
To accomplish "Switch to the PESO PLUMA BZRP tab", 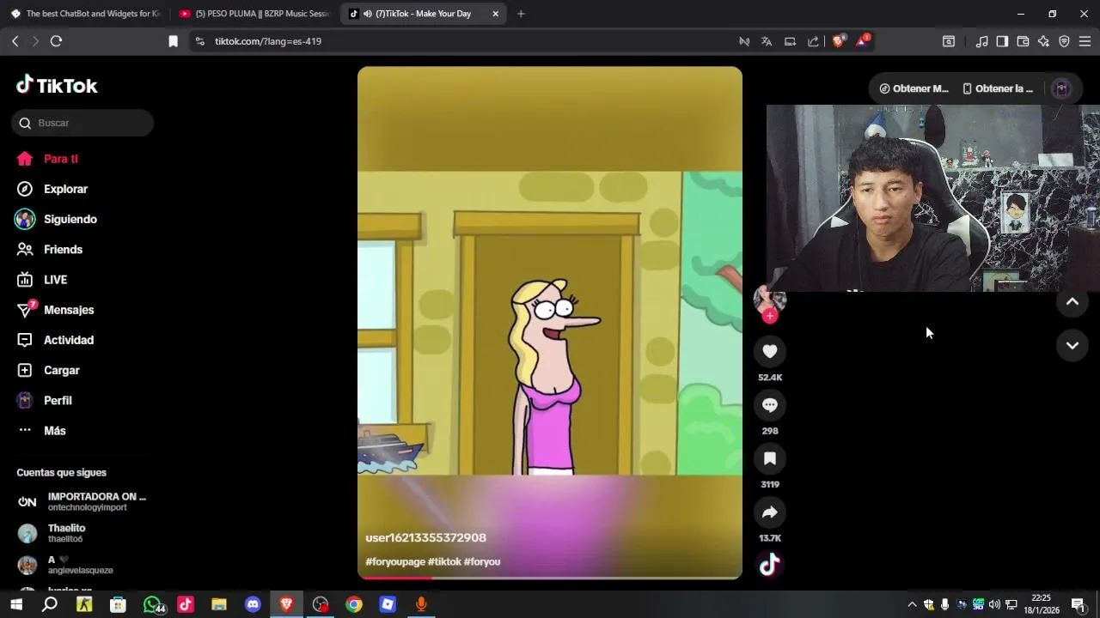I will [255, 14].
